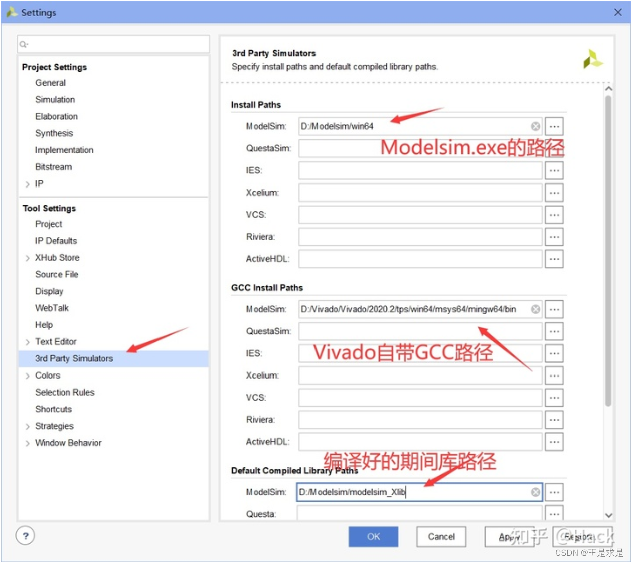Click QuestaSim install path input field

tap(420, 148)
